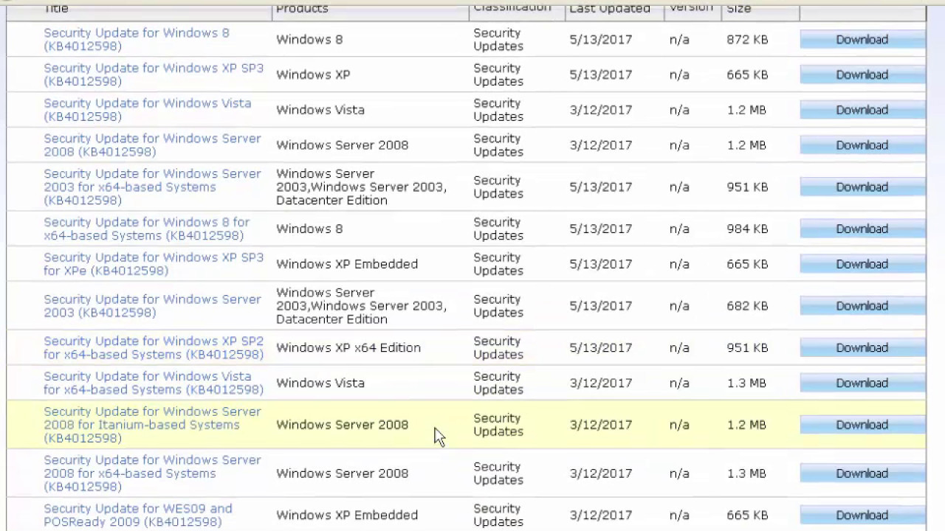The width and height of the screenshot is (945, 531).
Task: Select the "984 KB" size cell
Action: (747, 229)
